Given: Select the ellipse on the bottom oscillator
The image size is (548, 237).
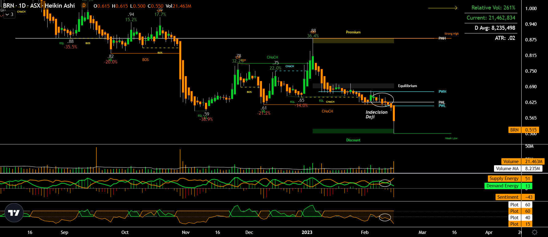Looking at the screenshot, I should [385, 217].
